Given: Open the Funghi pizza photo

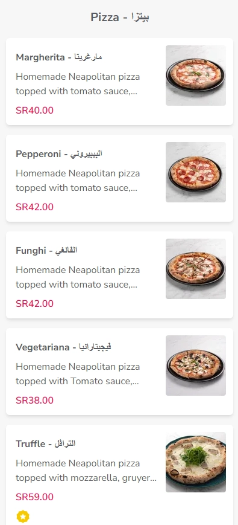Looking at the screenshot, I should point(196,268).
